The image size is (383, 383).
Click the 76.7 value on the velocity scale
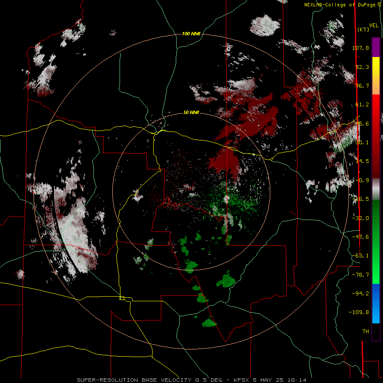tap(362, 86)
